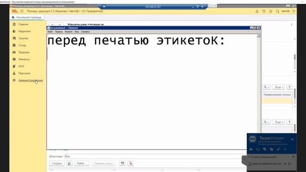The height and width of the screenshot is (172, 306).
Task: Click the НСИ documents icon
Action: (x=14, y=66)
